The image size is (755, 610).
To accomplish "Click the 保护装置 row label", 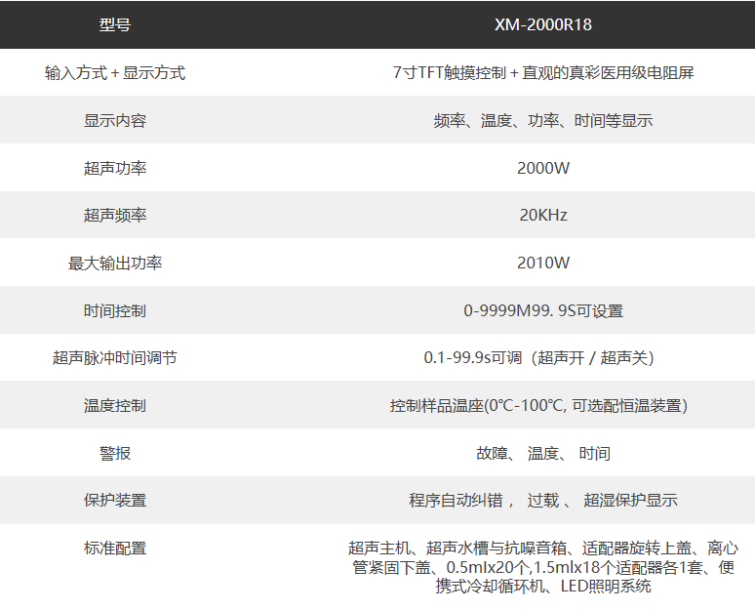I will click(x=114, y=501).
